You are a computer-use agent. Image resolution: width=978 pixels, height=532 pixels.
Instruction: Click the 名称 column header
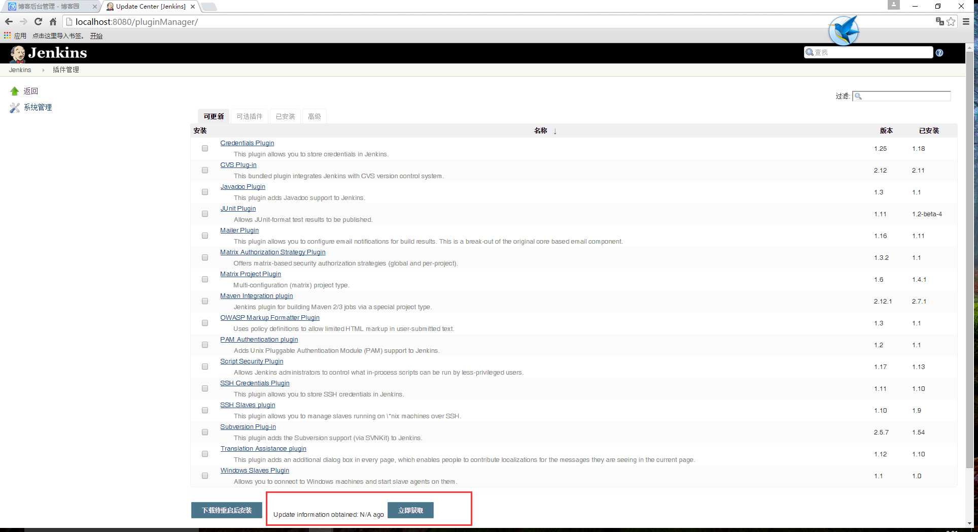(x=541, y=131)
